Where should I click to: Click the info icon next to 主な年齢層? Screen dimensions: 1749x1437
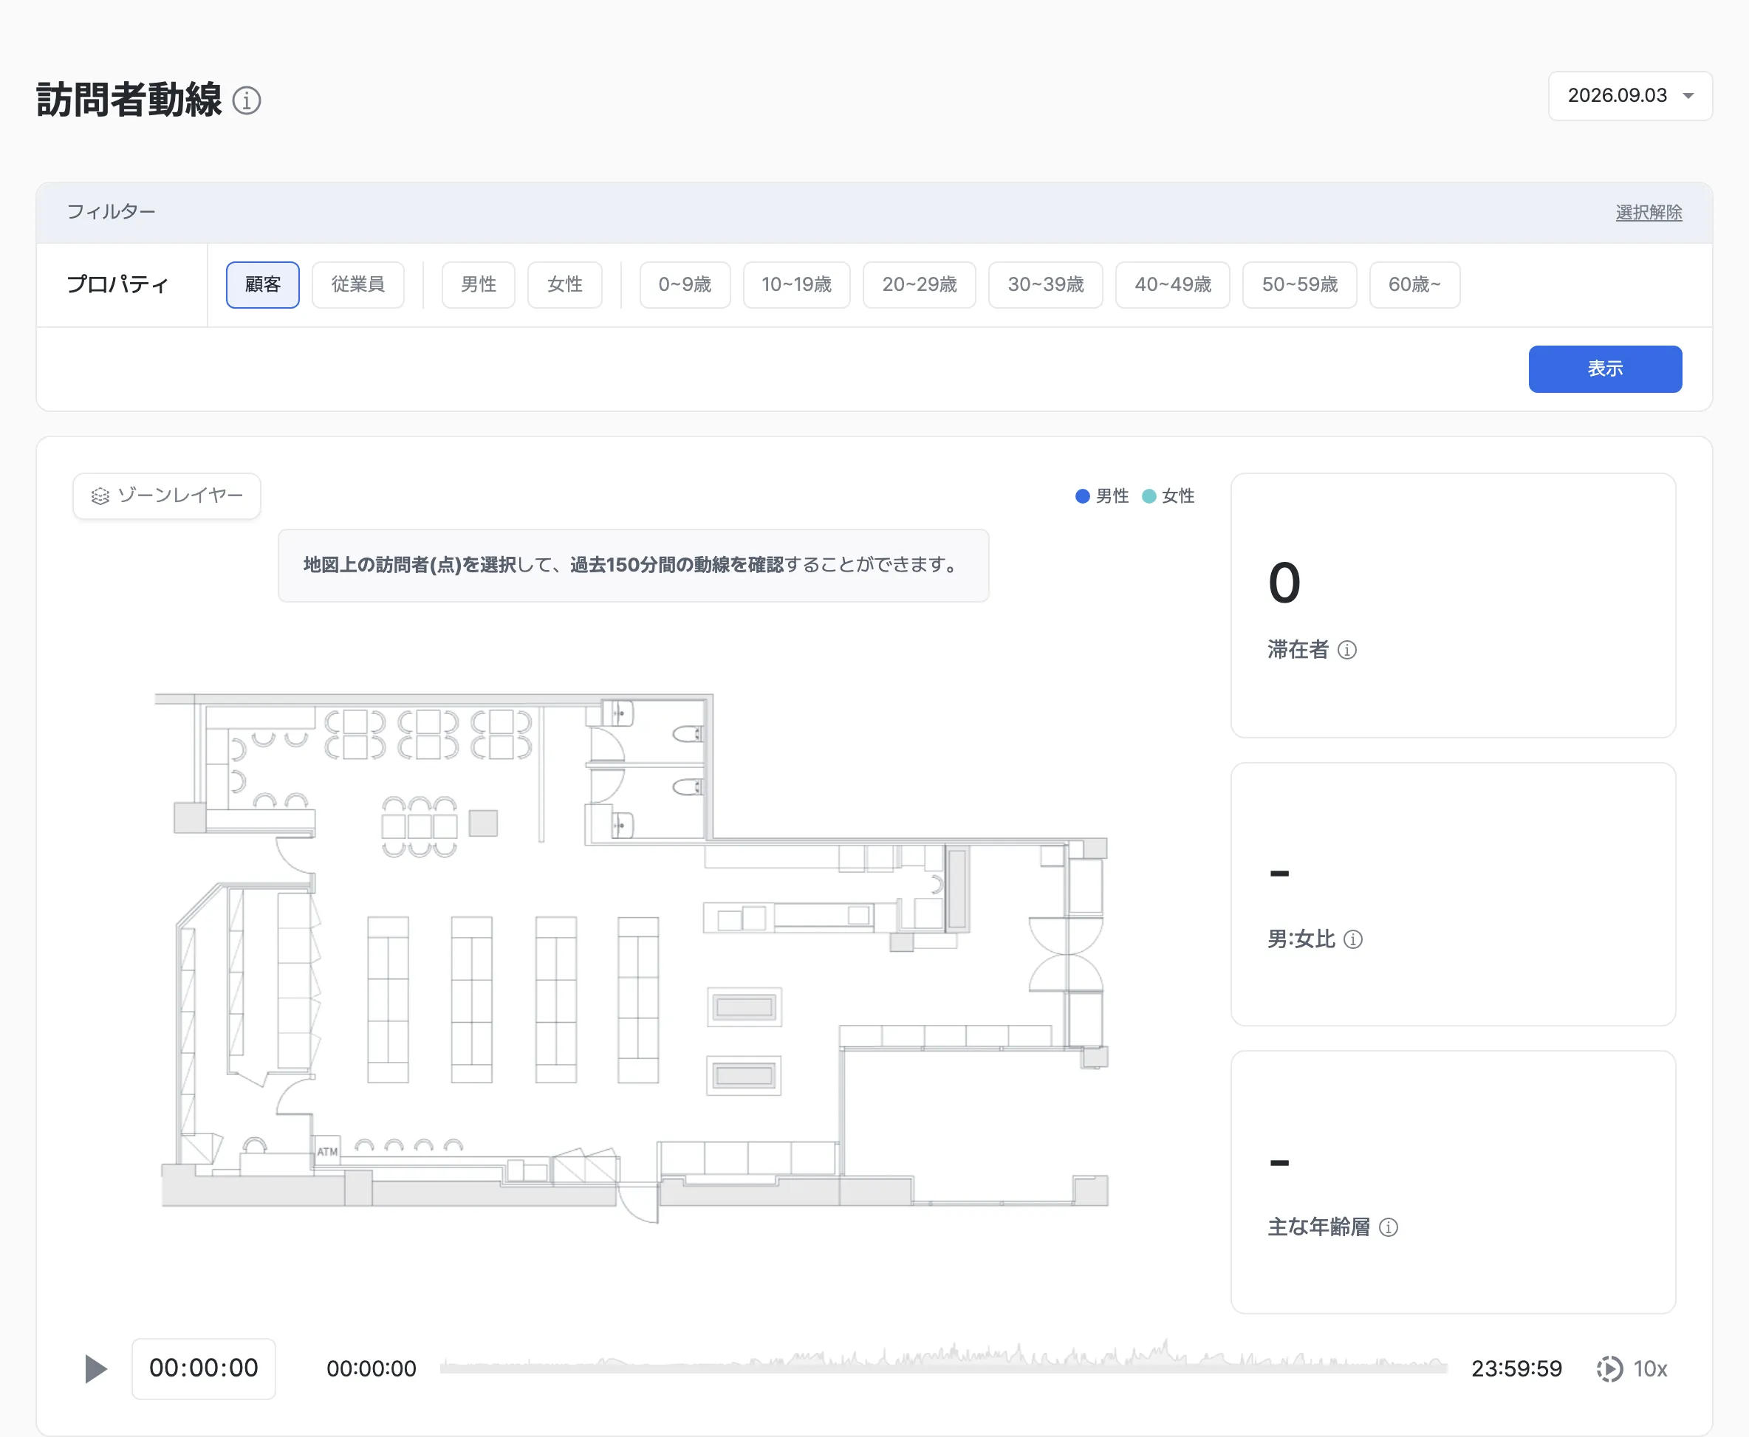[1388, 1227]
